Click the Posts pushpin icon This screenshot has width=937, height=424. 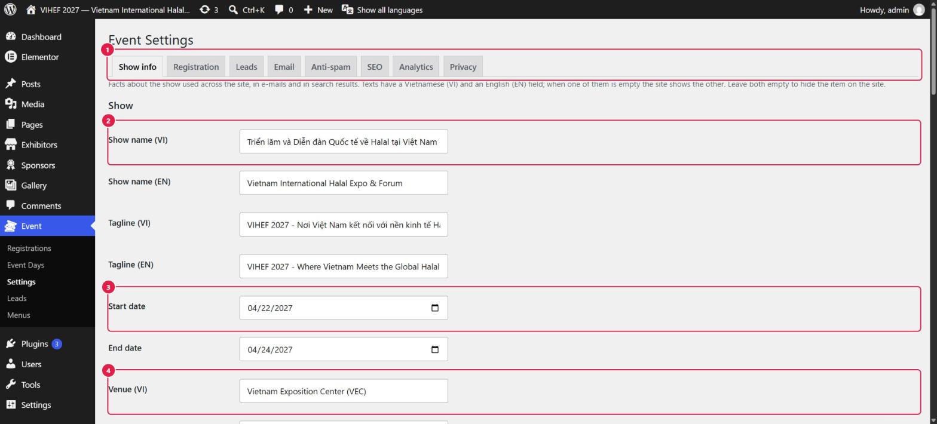[x=11, y=84]
